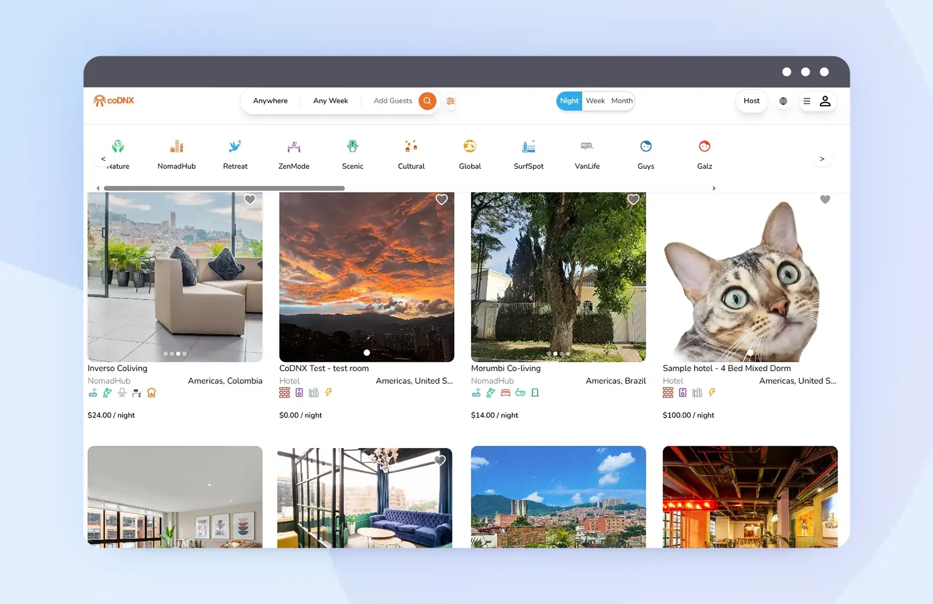Click CoDNX Test room's lightning bolt icon
This screenshot has width=933, height=604.
click(x=329, y=393)
